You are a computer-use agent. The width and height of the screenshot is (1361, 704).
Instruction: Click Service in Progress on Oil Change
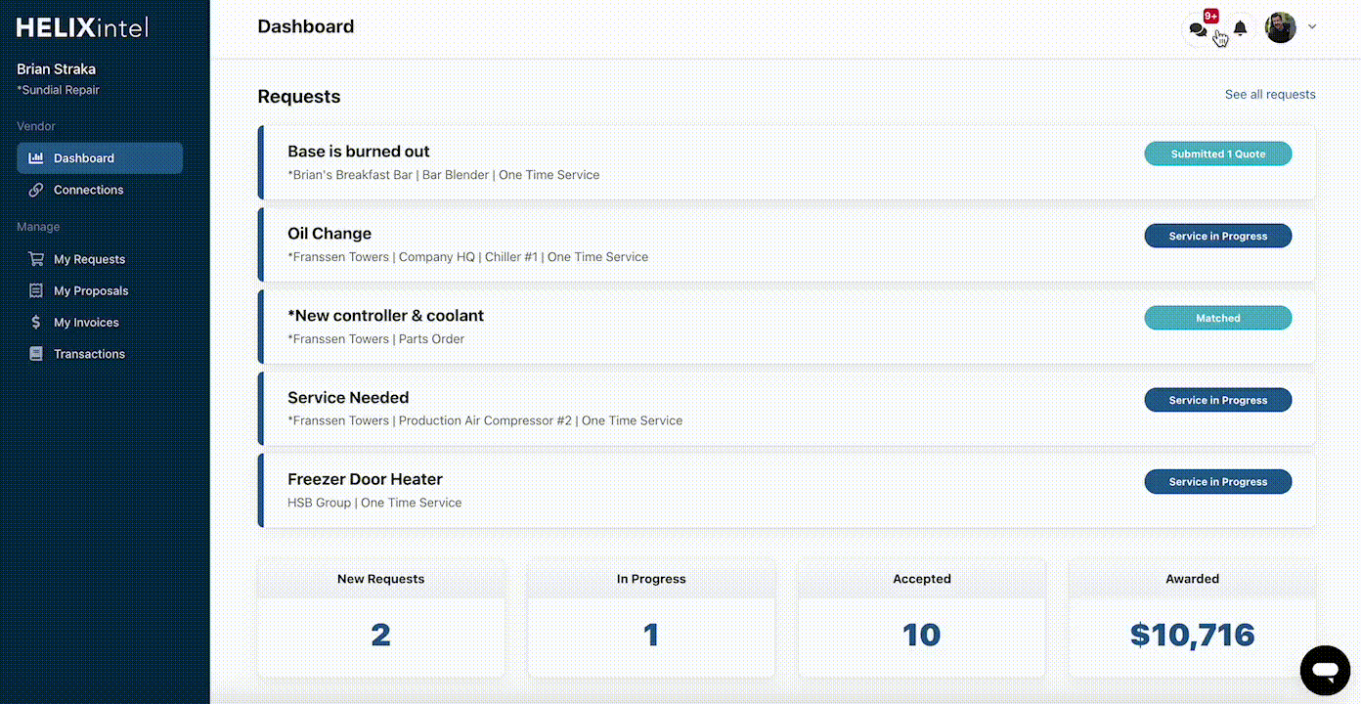pyautogui.click(x=1217, y=236)
